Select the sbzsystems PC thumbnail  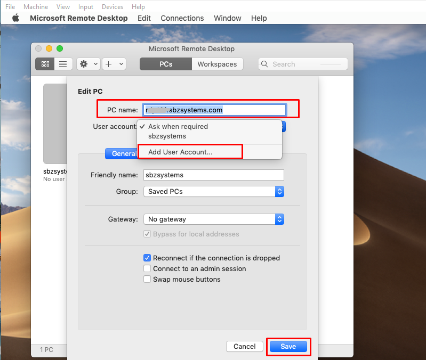55,124
